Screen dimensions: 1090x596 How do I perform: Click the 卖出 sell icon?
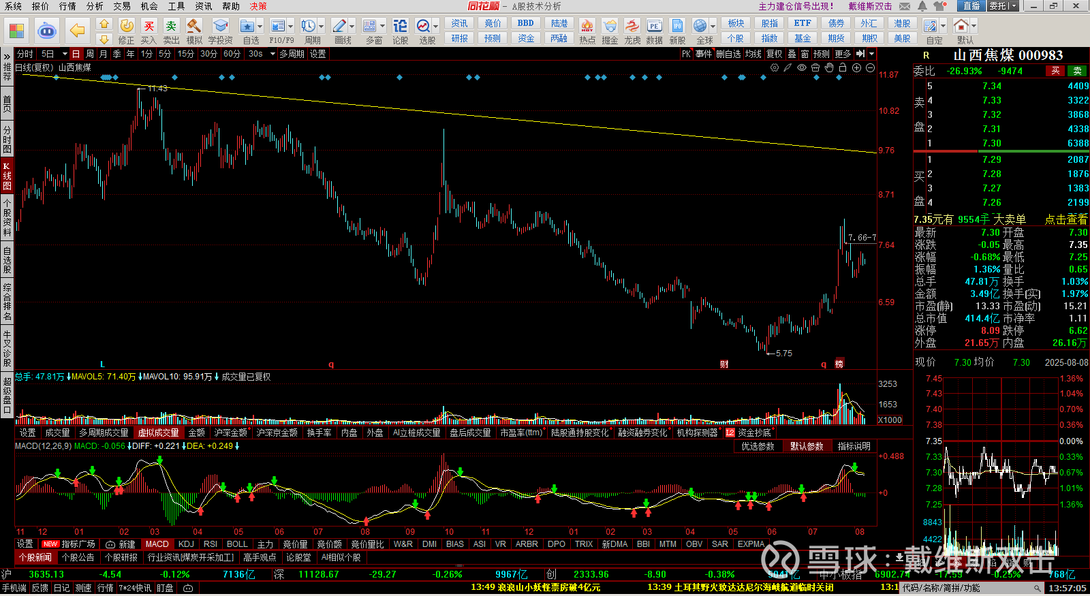tap(171, 26)
